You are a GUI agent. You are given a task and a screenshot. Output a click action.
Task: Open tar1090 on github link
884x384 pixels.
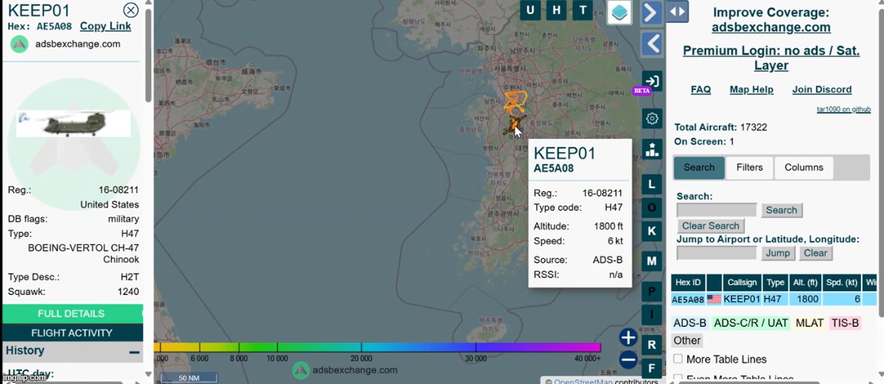(x=843, y=109)
